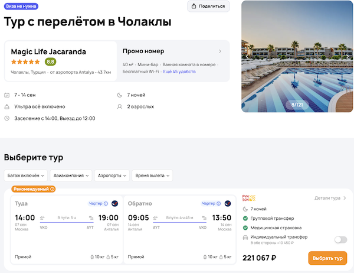This screenshot has width=354, height=273.
Task: Click the Поделиться share button
Action: (x=208, y=6)
